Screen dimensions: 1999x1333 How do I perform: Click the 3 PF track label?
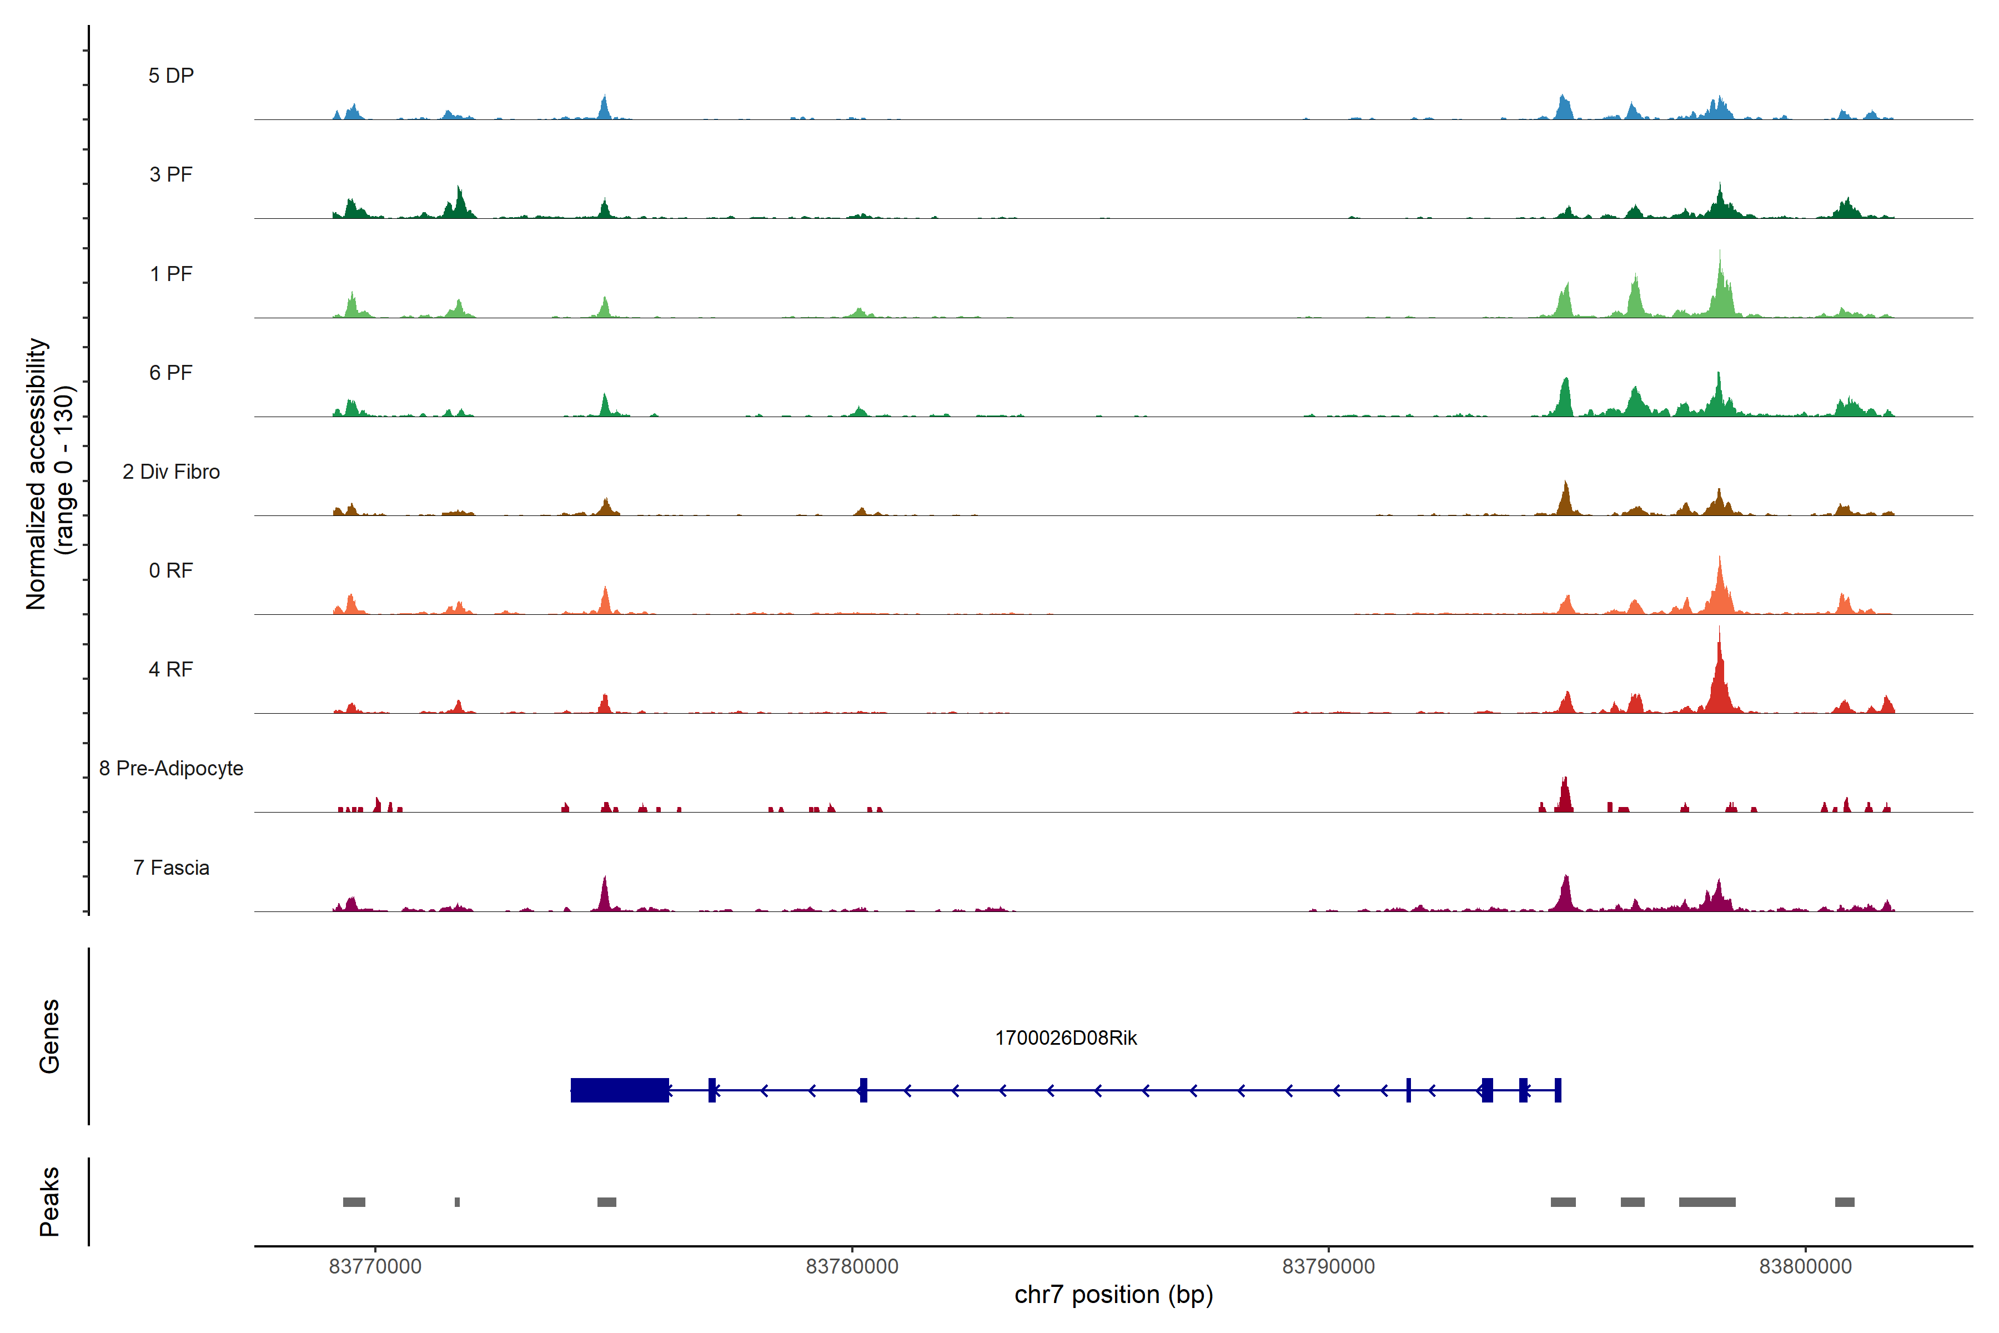[x=171, y=174]
